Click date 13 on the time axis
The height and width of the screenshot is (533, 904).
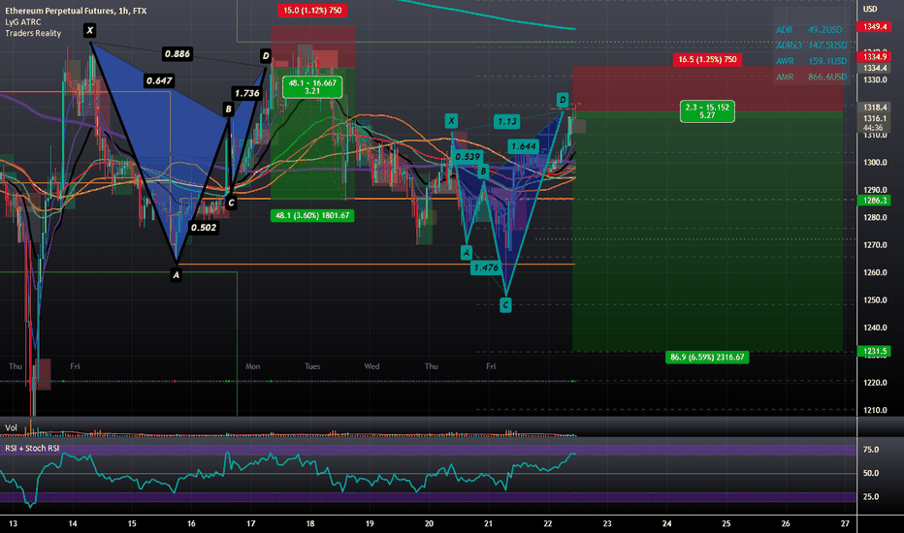click(13, 523)
